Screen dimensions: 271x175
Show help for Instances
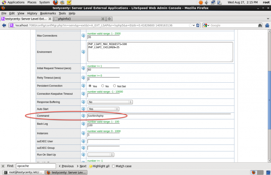pos(83,133)
